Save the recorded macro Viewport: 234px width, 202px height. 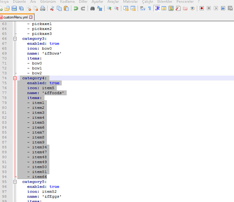point(230,8)
